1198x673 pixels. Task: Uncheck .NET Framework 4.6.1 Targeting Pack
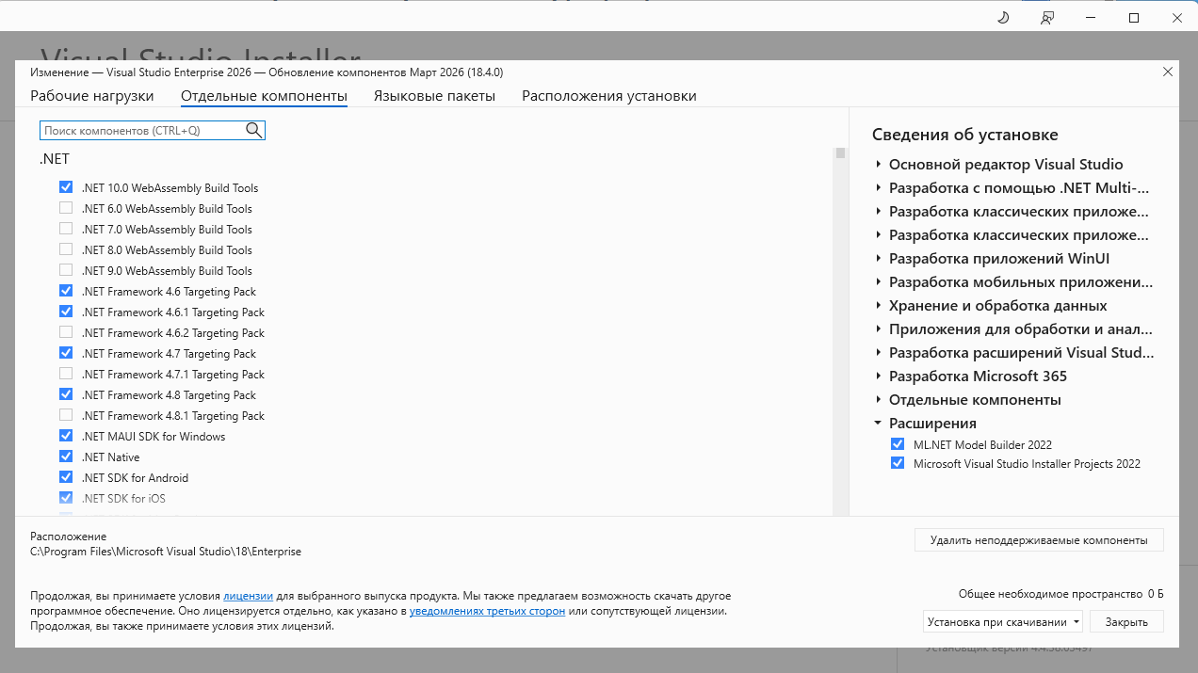pos(66,312)
